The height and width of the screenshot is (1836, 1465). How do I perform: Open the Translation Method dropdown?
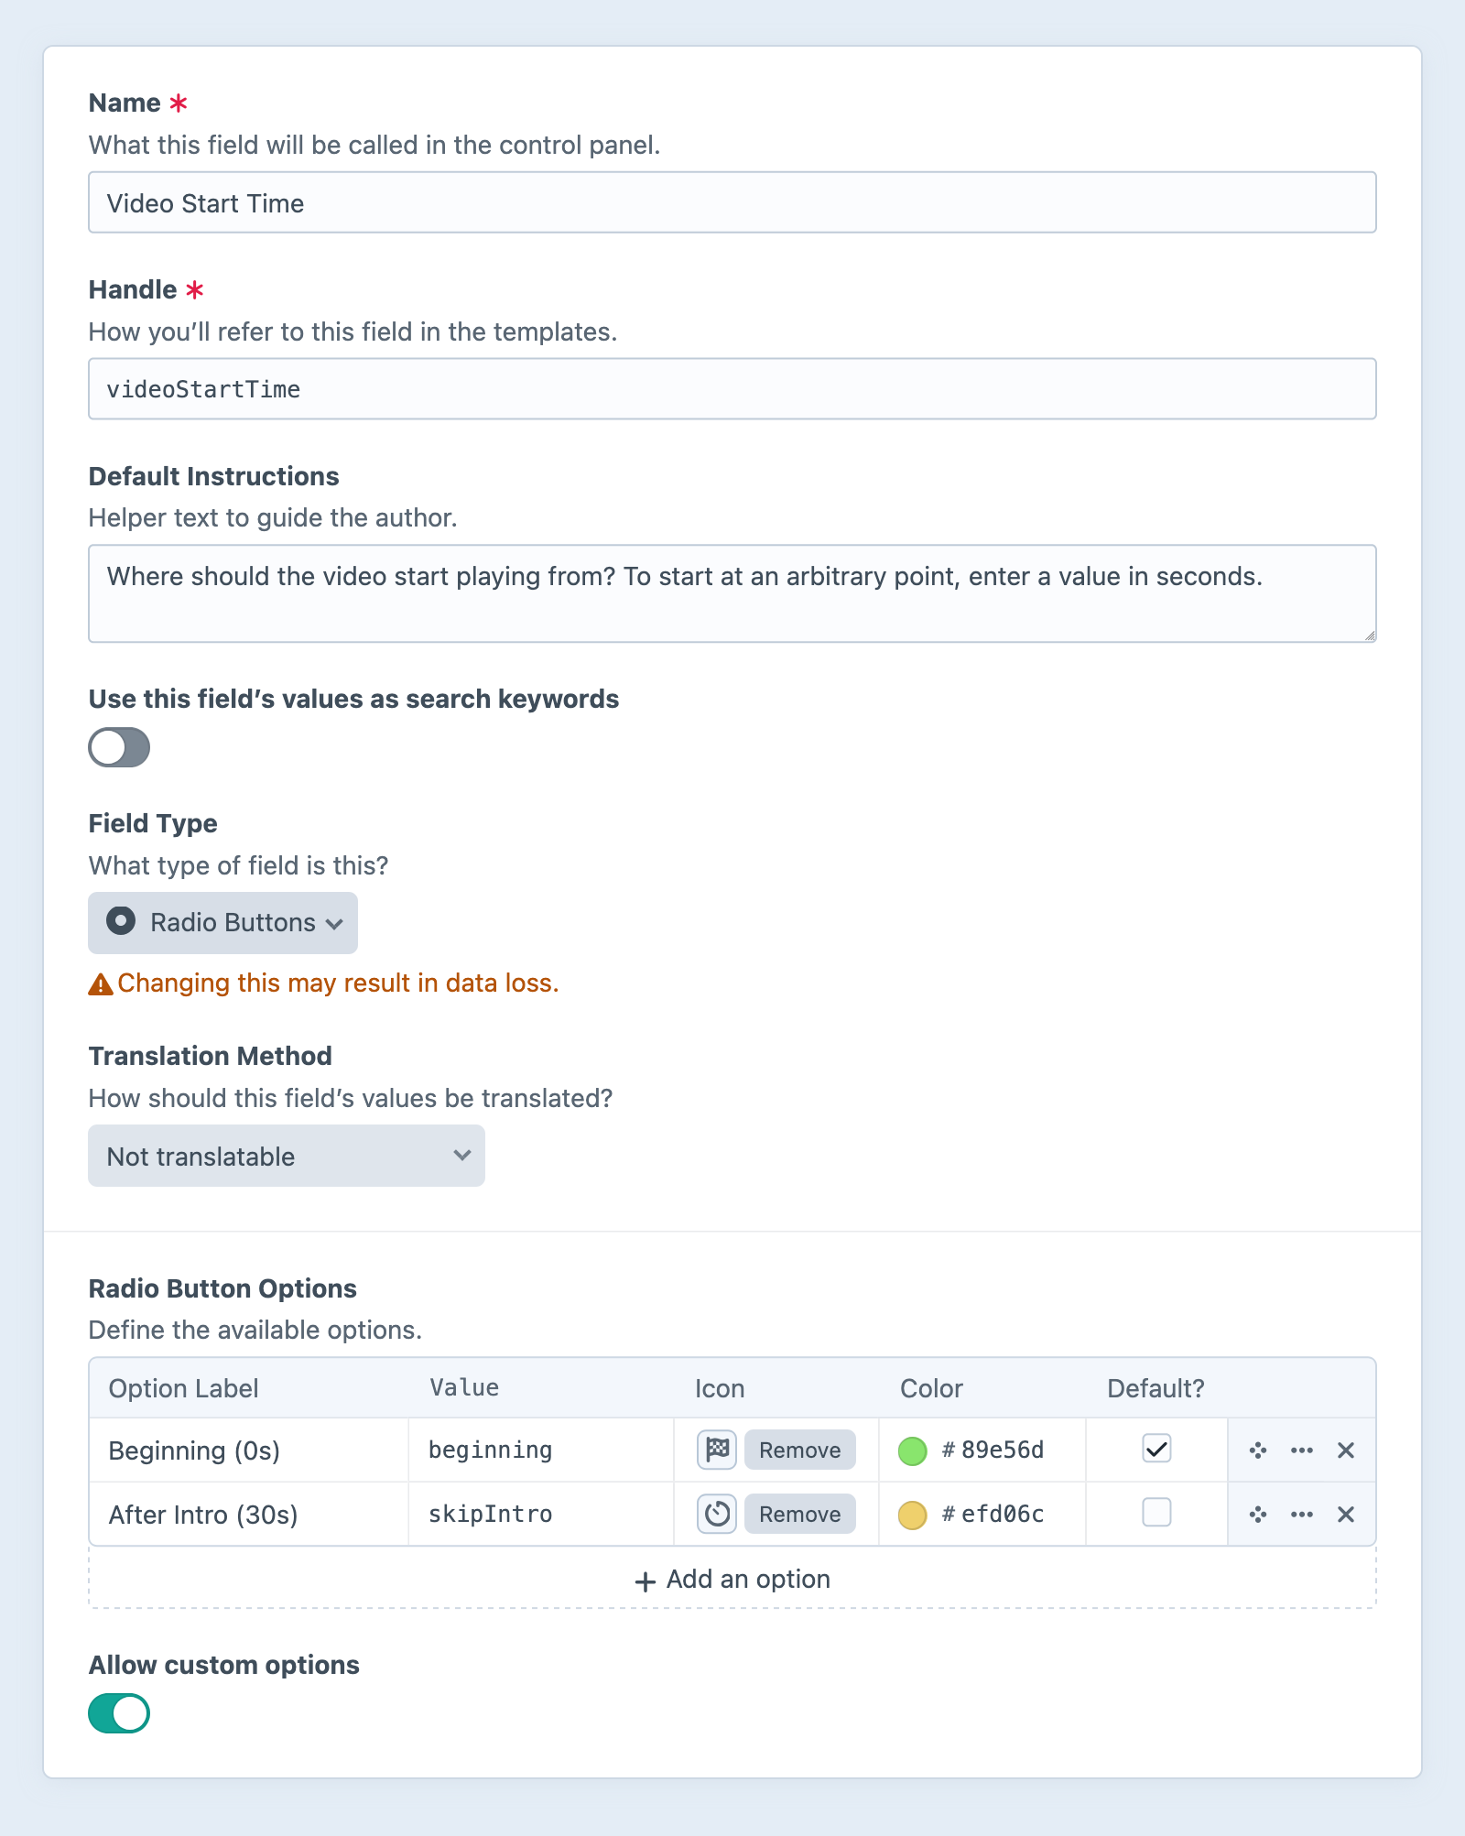click(286, 1156)
